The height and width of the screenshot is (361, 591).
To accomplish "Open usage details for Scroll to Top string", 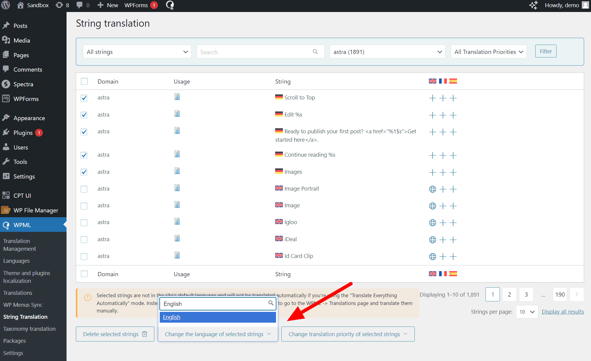I will click(x=177, y=97).
